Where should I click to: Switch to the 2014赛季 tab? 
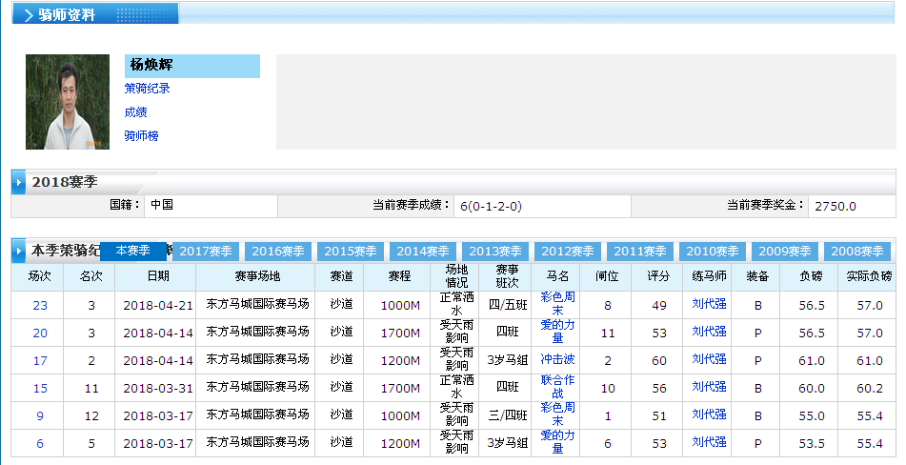[424, 252]
